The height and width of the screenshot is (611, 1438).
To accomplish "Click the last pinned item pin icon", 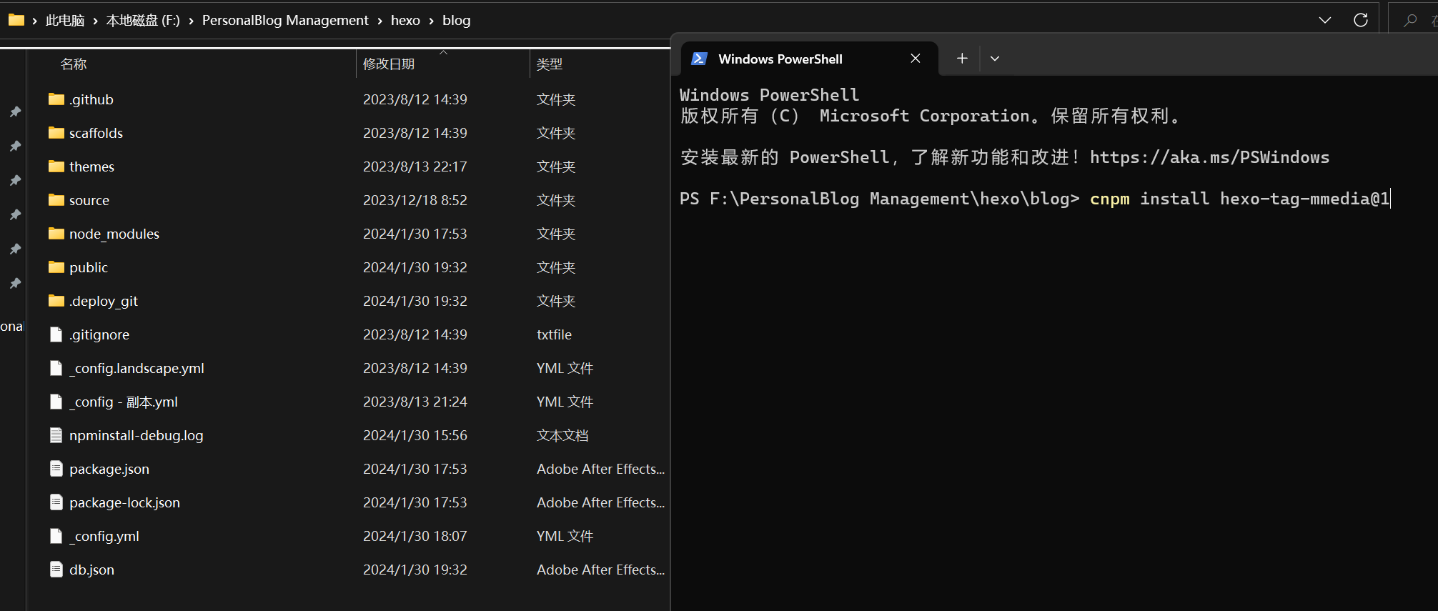I will click(x=15, y=283).
